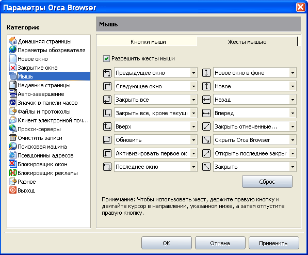Click the Отмена button
Image resolution: width=308 pixels, height=255 pixels.
pos(220,243)
